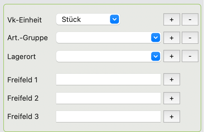
Task: Select the Stück value in Vk-Einheit combo
Action: click(x=71, y=19)
